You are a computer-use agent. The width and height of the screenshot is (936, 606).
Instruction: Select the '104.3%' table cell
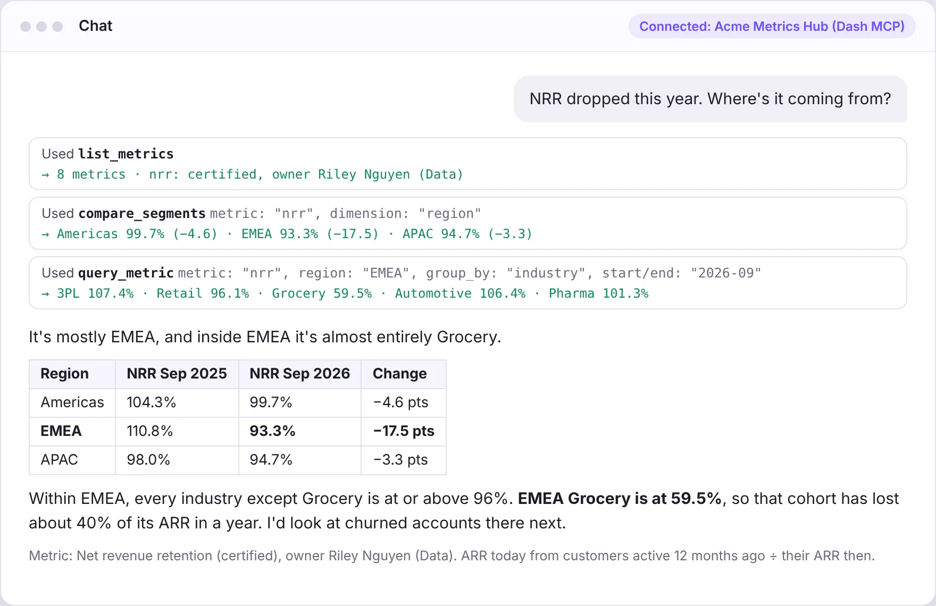[x=177, y=402]
